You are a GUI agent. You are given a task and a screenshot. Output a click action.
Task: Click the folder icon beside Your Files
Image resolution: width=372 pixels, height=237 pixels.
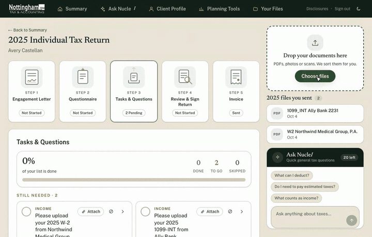click(x=255, y=9)
